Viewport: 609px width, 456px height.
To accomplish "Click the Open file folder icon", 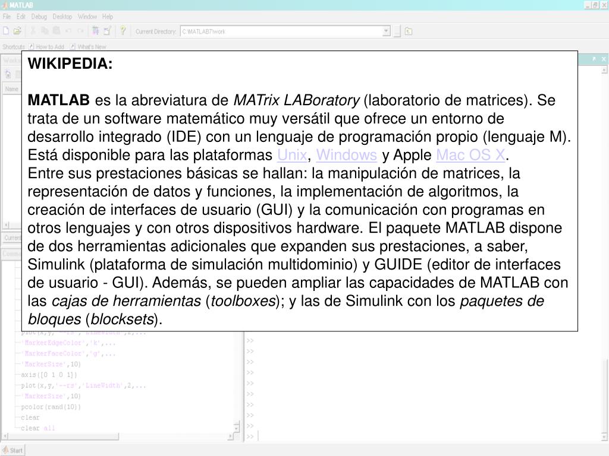I will click(x=17, y=31).
